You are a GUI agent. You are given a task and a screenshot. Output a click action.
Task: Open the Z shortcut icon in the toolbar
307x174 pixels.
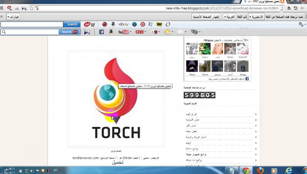click(150, 24)
